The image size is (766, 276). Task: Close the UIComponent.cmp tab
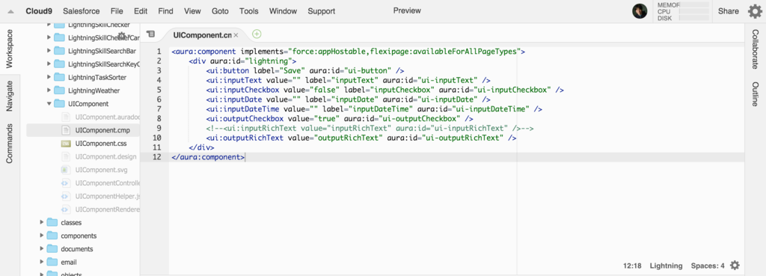(236, 35)
